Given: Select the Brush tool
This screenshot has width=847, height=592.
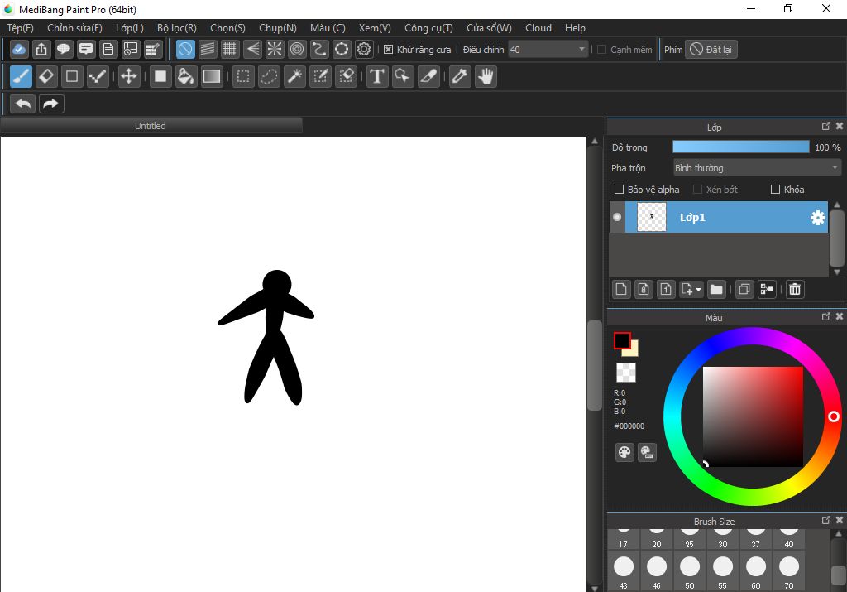Looking at the screenshot, I should point(21,77).
